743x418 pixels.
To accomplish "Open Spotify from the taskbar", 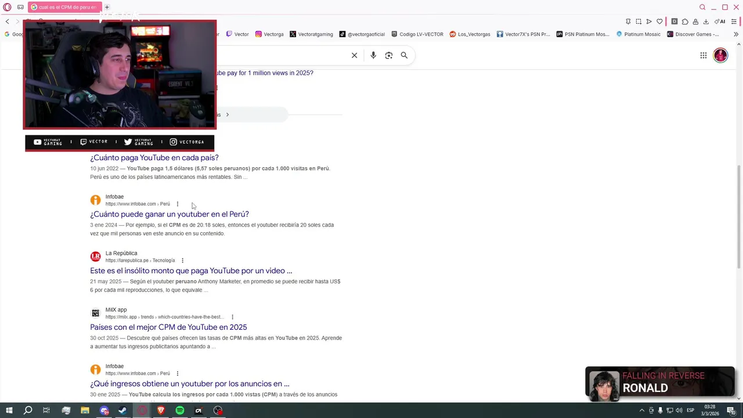I will 180,410.
